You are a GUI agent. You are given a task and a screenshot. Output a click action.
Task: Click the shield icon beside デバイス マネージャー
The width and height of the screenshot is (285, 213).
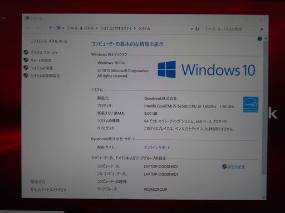coord(26,52)
